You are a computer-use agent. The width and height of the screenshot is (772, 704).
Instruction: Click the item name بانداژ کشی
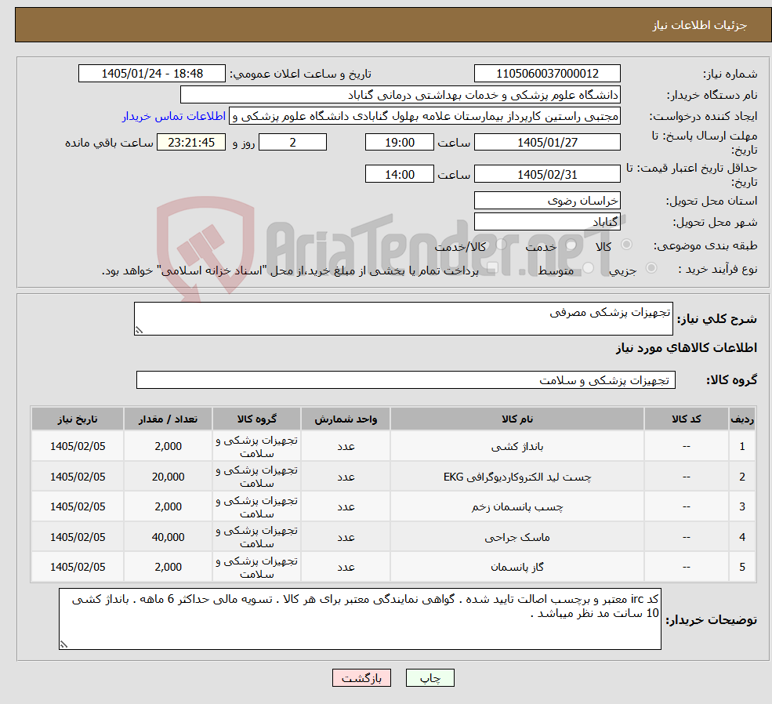[x=517, y=447]
